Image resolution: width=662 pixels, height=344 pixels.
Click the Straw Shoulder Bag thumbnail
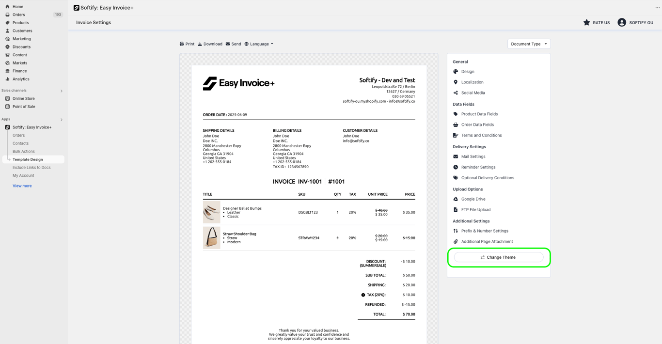point(212,238)
